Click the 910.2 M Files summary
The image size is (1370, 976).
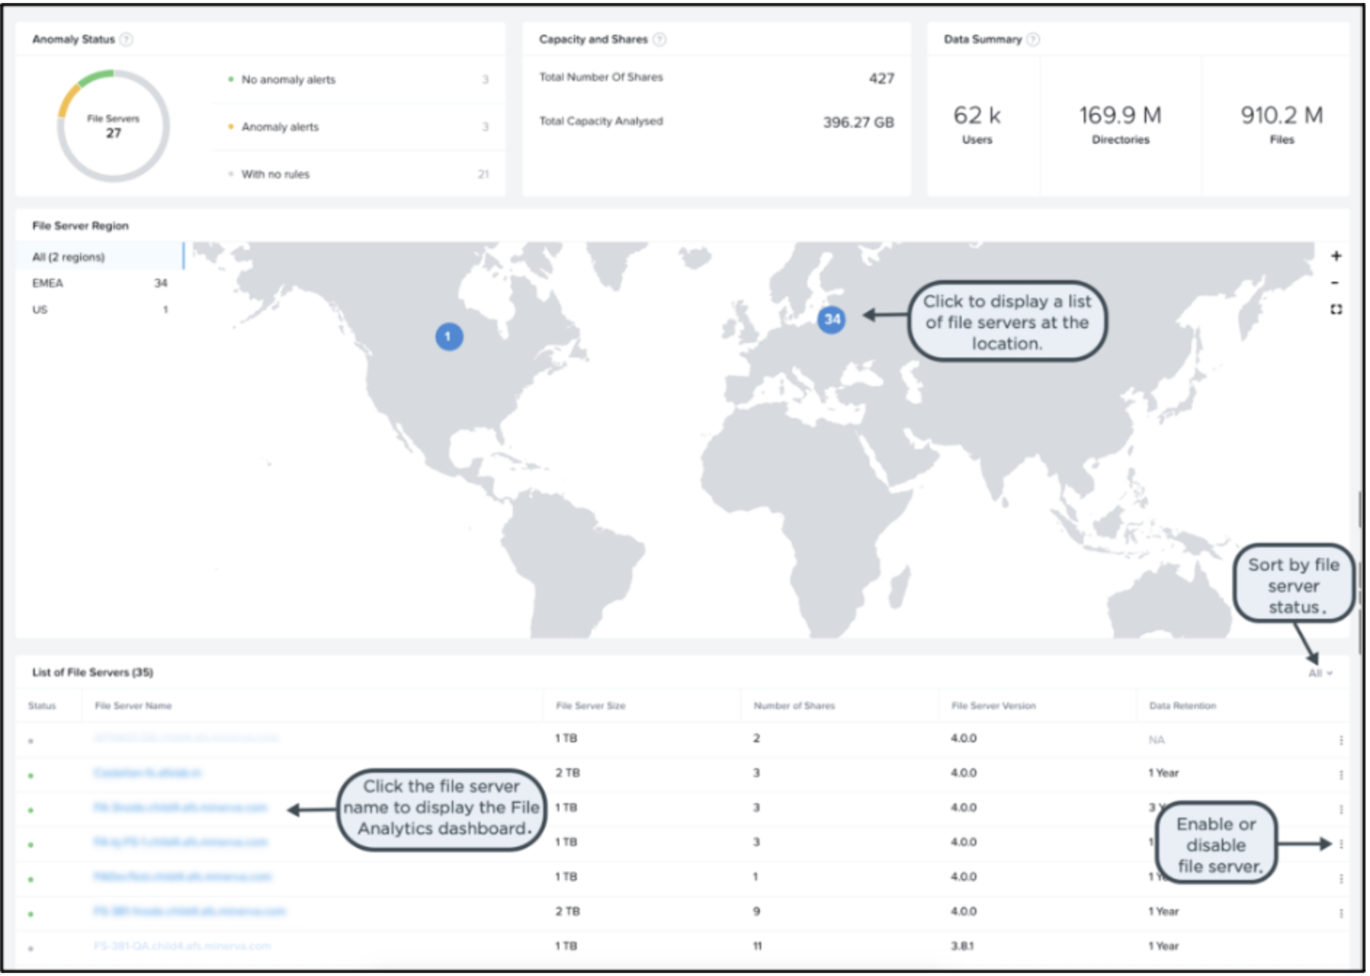pyautogui.click(x=1281, y=125)
